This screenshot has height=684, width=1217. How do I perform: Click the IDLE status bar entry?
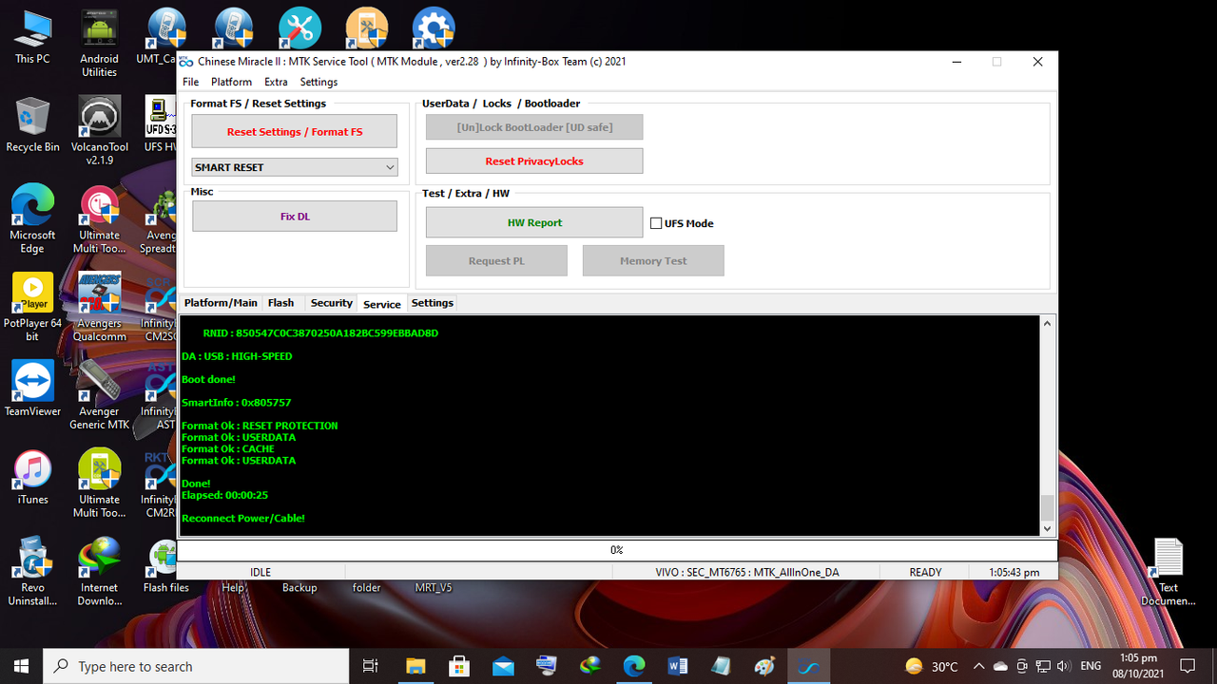click(260, 572)
